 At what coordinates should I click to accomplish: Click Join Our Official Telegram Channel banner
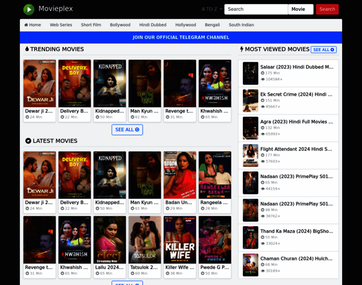(x=181, y=38)
